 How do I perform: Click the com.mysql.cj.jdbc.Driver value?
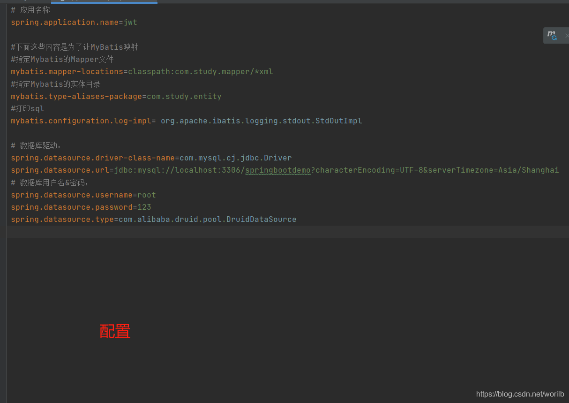pos(236,158)
